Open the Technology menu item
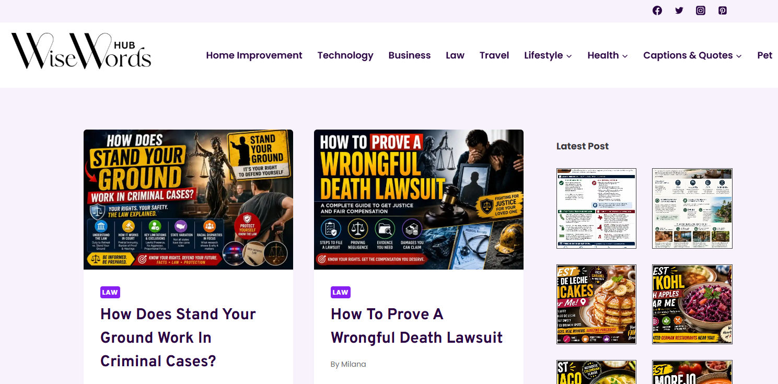This screenshot has width=778, height=384. click(345, 55)
